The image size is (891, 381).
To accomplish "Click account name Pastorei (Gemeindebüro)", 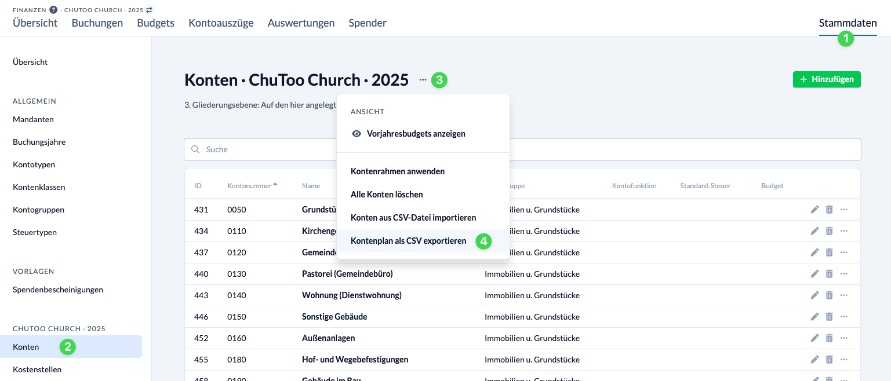I will point(347,274).
